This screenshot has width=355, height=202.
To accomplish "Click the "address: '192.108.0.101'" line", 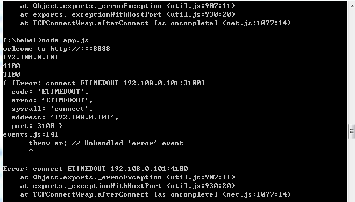I will (x=65, y=117).
